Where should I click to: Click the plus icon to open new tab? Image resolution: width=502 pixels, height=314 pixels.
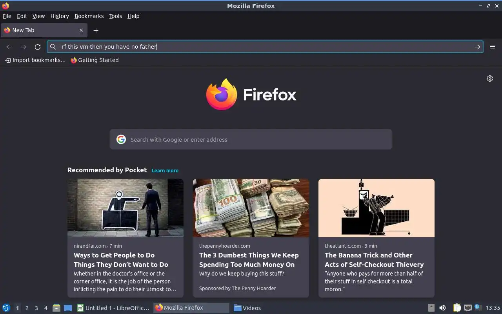pyautogui.click(x=96, y=30)
